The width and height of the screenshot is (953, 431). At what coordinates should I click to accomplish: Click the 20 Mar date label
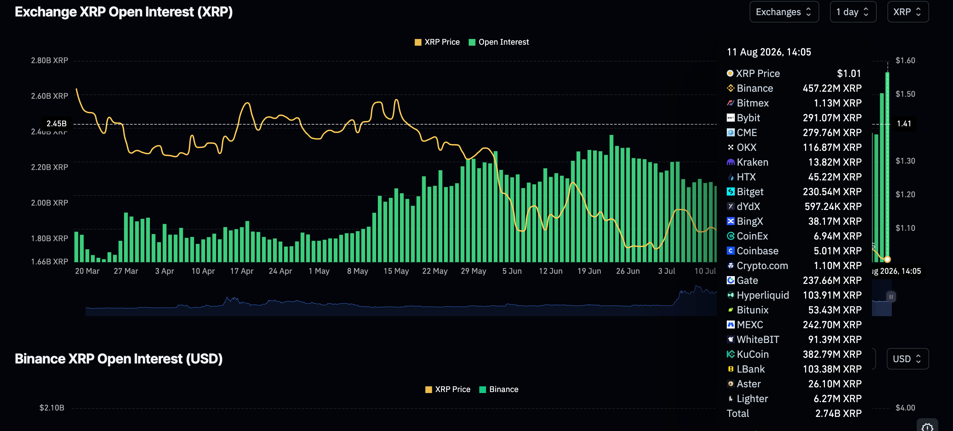click(x=87, y=271)
